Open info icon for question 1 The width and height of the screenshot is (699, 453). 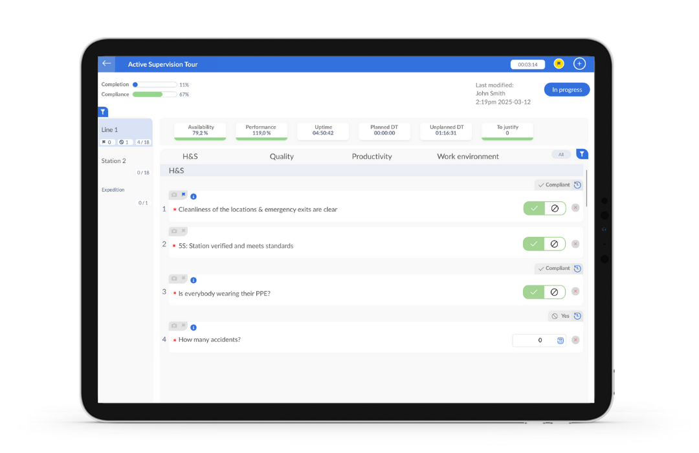click(x=193, y=196)
